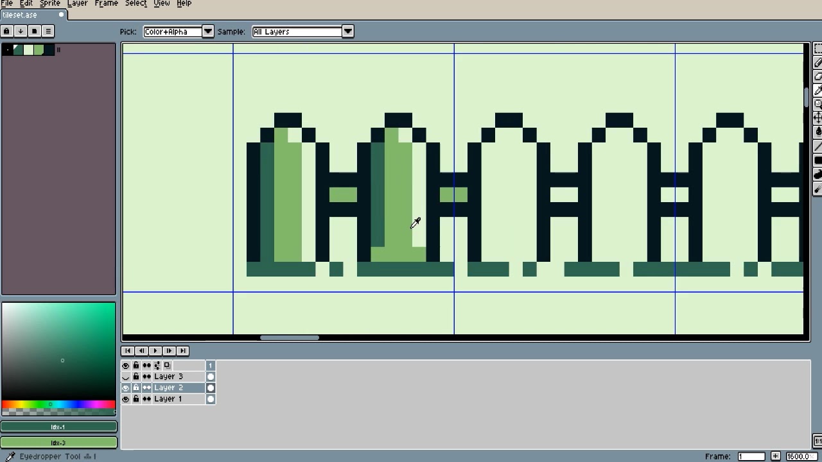Select the Line tool
The width and height of the screenshot is (822, 462).
[x=818, y=146]
